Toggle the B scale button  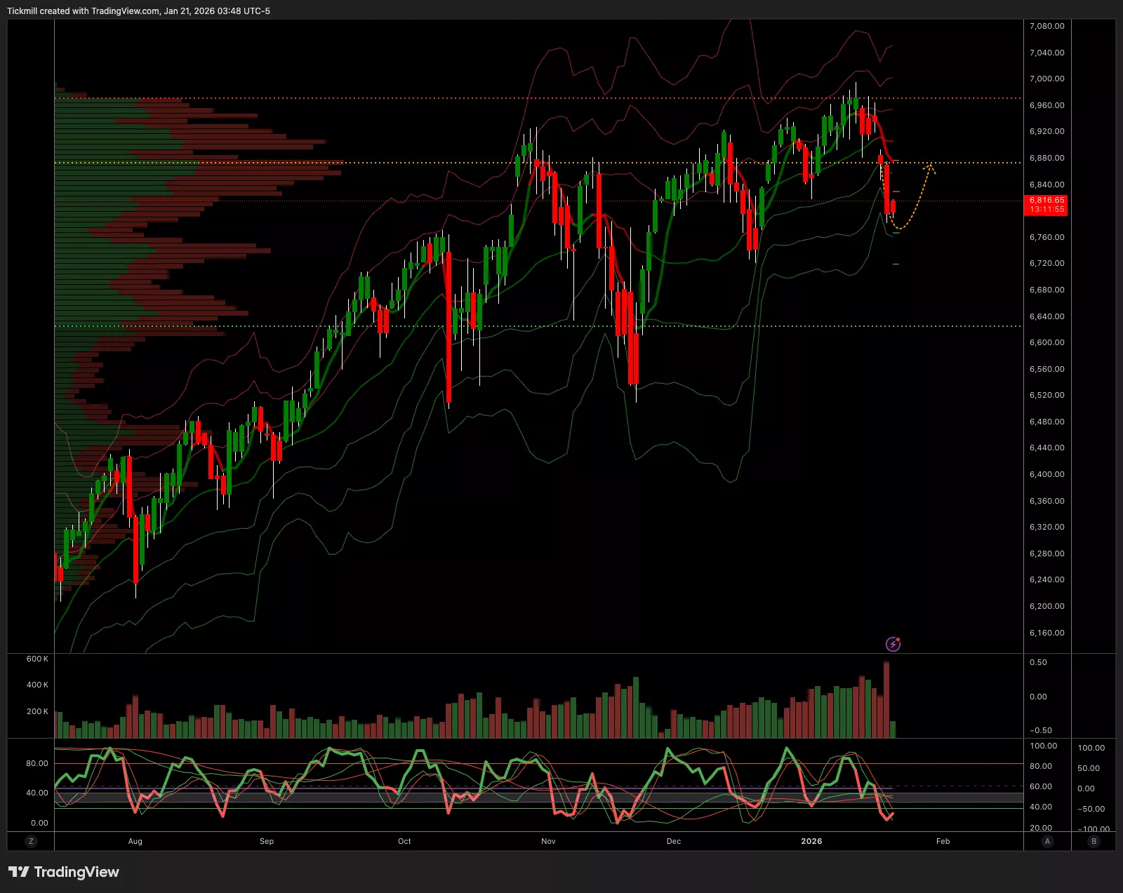click(x=1094, y=841)
